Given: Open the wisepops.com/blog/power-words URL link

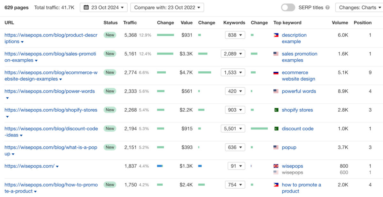Looking at the screenshot, I should point(50,91).
